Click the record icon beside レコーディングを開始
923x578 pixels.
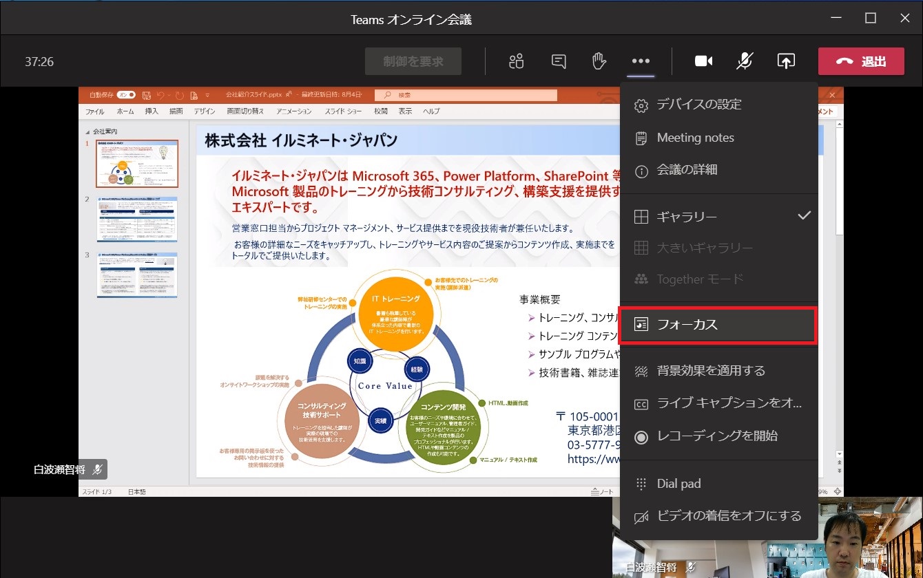tap(641, 437)
